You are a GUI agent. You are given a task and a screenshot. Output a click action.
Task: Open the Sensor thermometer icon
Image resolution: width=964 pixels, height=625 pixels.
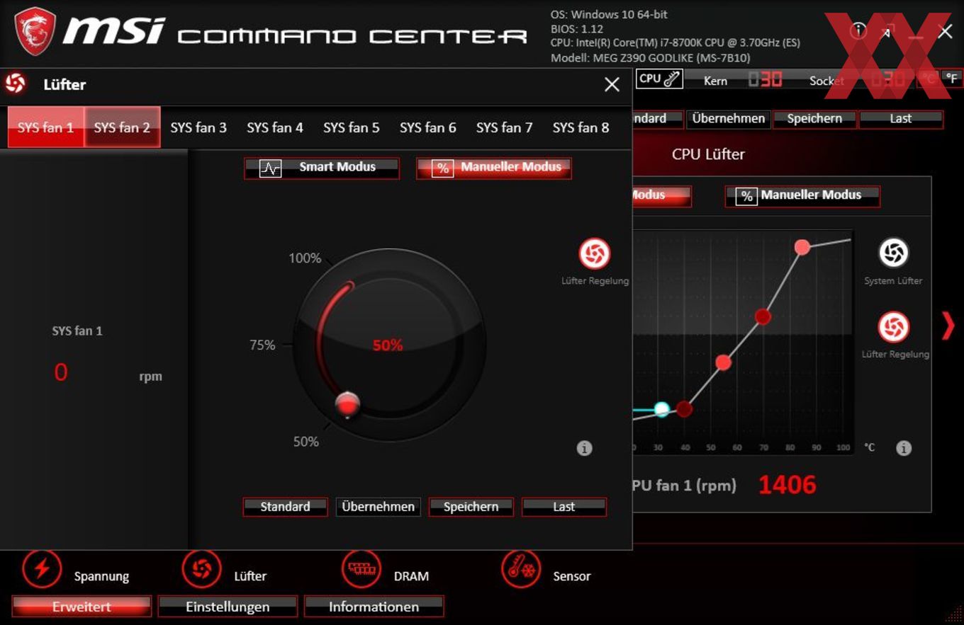pos(521,568)
